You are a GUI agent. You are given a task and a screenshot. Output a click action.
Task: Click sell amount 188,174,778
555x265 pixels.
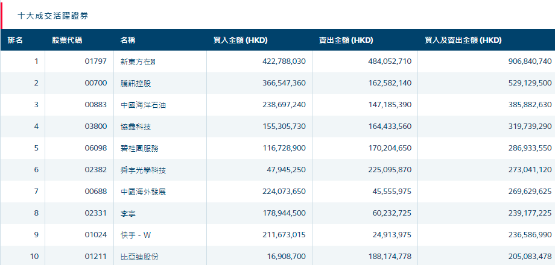point(390,256)
